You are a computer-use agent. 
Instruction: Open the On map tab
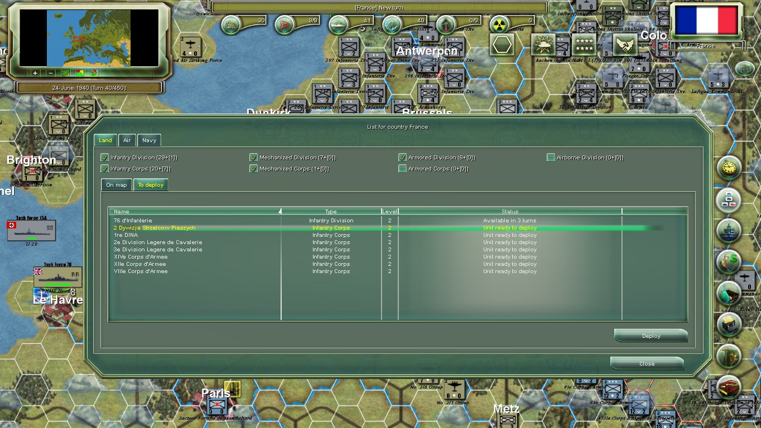[117, 185]
